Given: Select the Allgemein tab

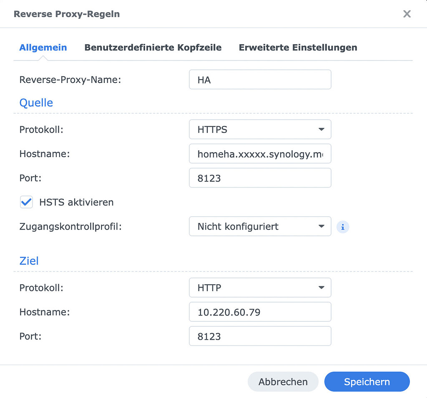Looking at the screenshot, I should [43, 48].
